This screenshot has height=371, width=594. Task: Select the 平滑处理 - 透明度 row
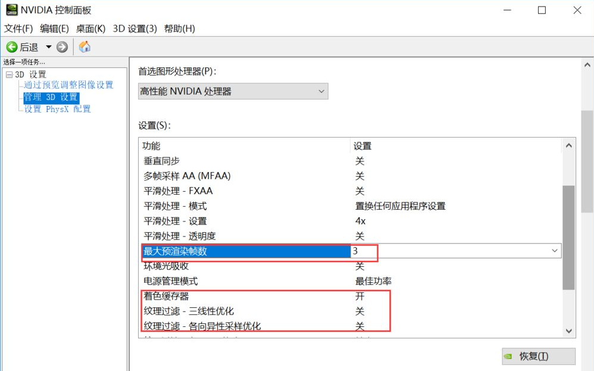(x=349, y=236)
